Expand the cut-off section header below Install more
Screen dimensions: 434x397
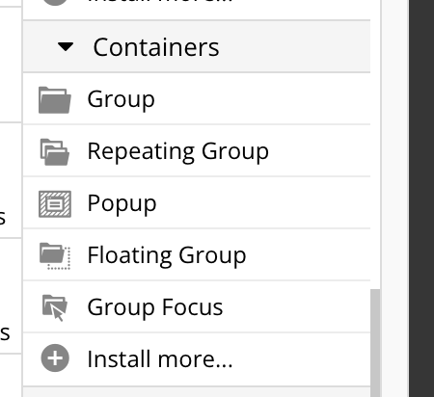tap(197, 392)
